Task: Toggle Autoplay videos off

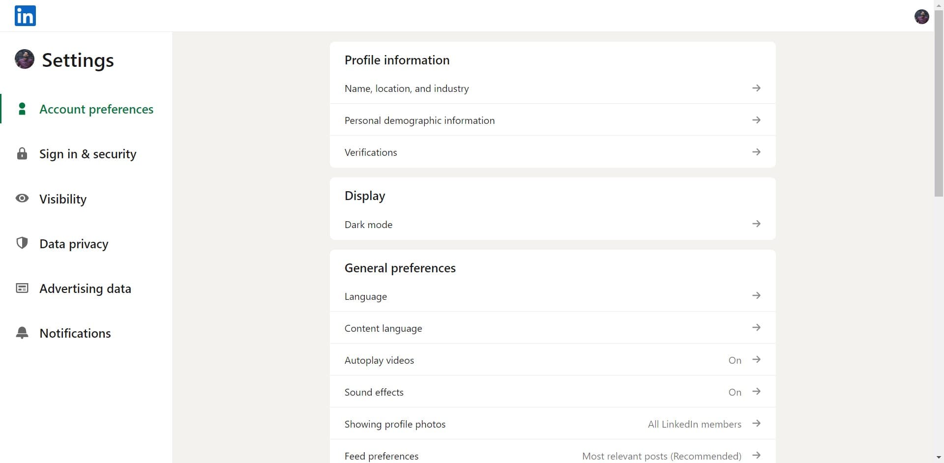Action: (x=756, y=359)
